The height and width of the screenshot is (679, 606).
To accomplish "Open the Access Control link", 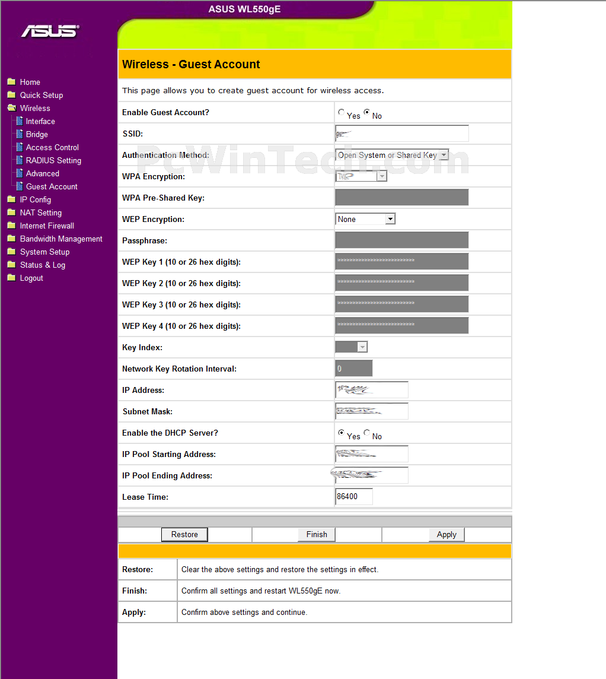I will pyautogui.click(x=52, y=147).
